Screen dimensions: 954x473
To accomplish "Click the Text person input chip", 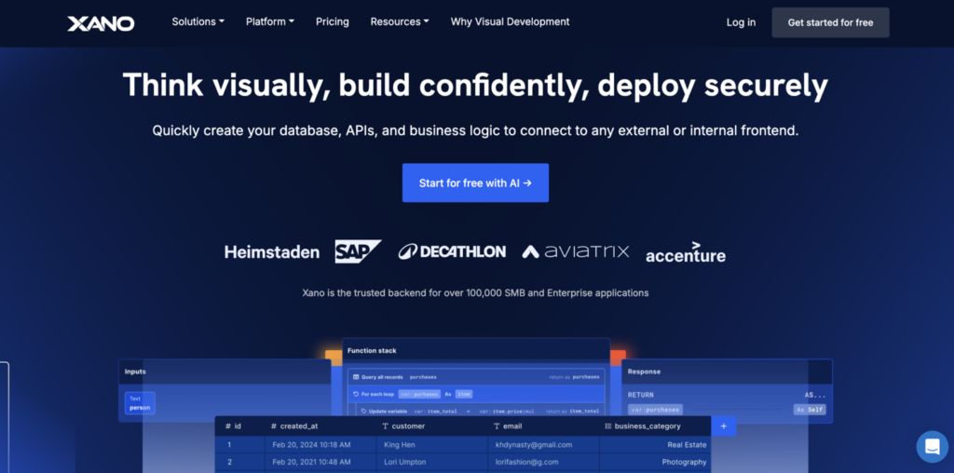I will click(140, 403).
